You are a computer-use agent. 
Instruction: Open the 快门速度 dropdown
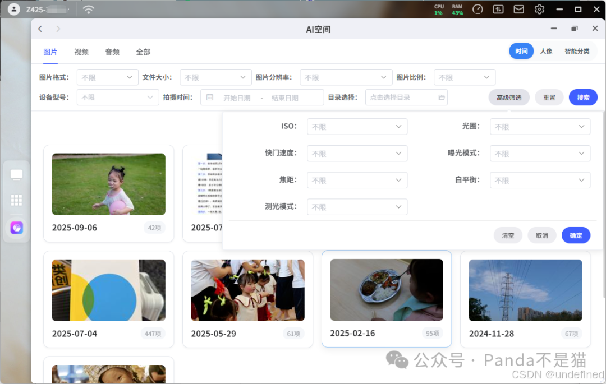pos(357,153)
